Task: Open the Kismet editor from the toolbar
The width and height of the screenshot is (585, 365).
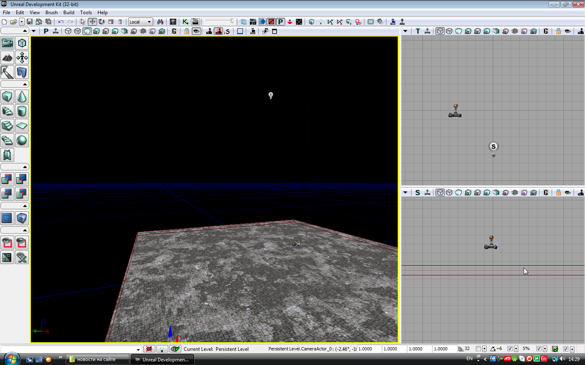Action: (x=185, y=22)
